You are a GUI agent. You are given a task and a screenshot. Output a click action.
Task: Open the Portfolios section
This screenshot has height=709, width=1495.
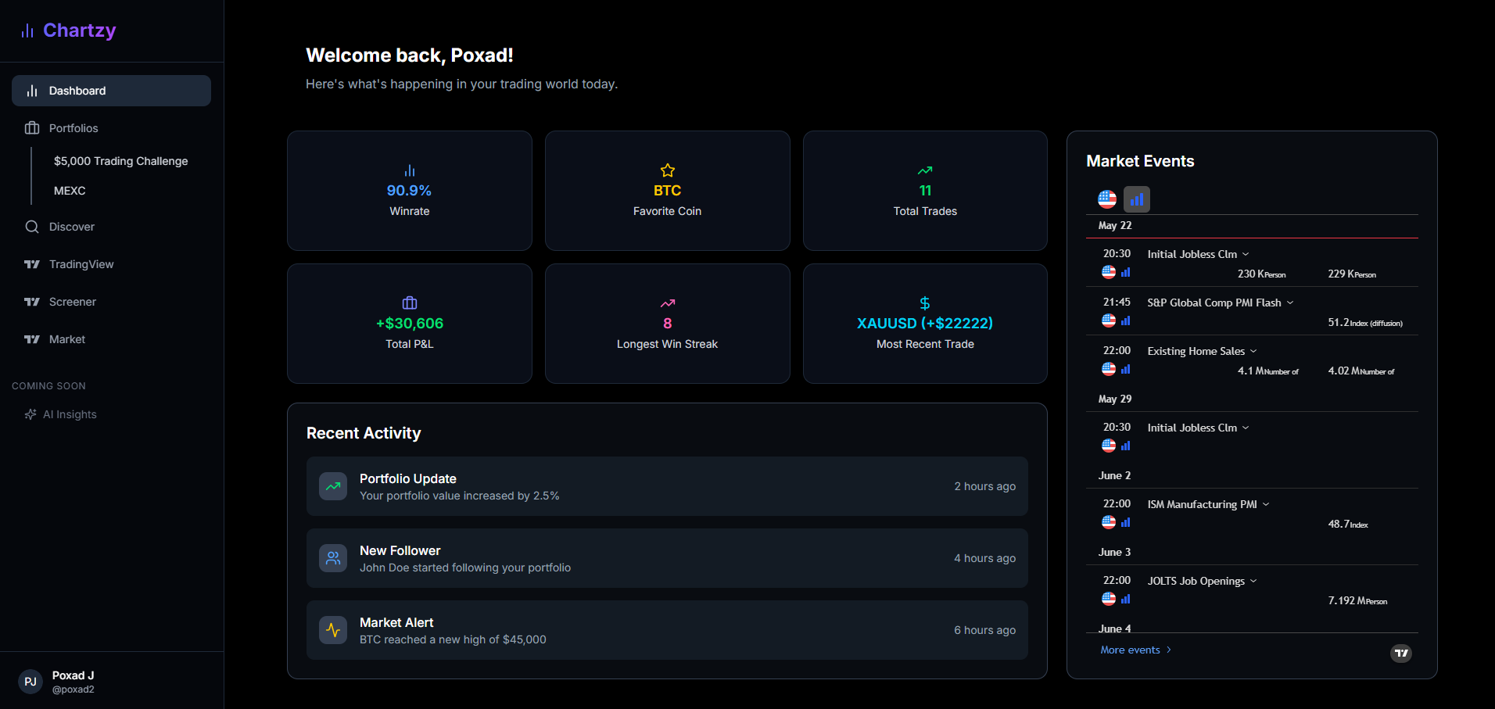tap(111, 128)
